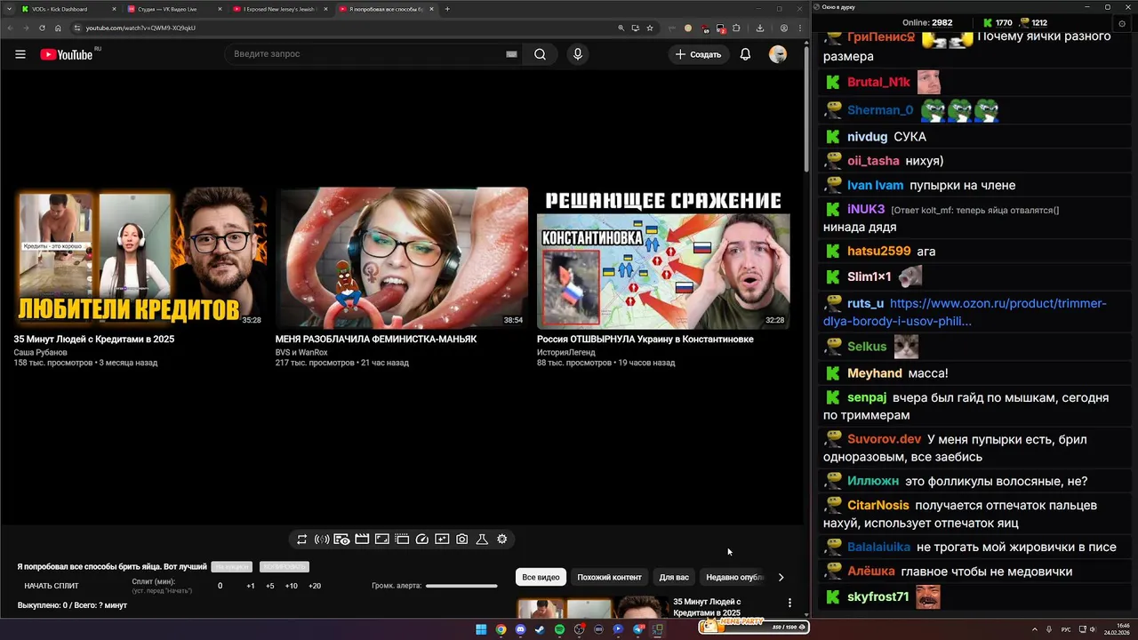Open ЛЮБИТЕЛИ КРЕДИТОВ video thumbnail
This screenshot has height=640, width=1138.
[x=140, y=257]
